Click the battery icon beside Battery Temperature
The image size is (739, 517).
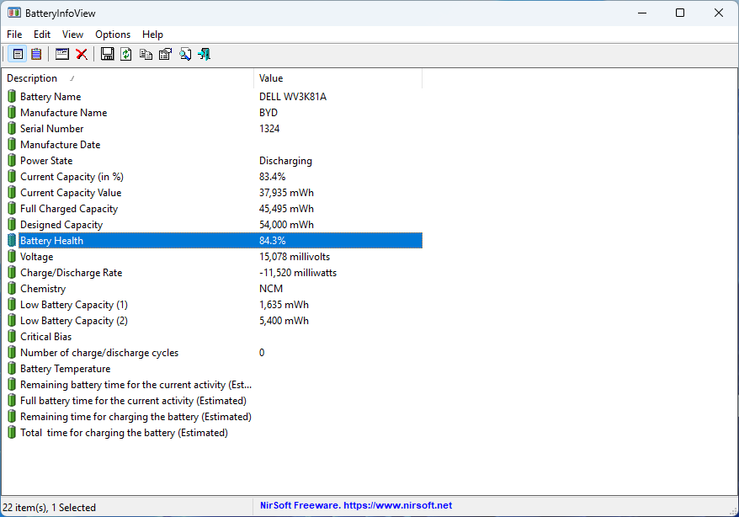(x=12, y=369)
